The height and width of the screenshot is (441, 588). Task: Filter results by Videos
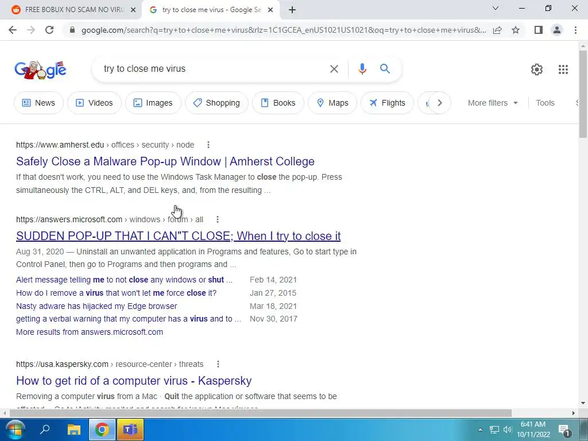point(95,103)
